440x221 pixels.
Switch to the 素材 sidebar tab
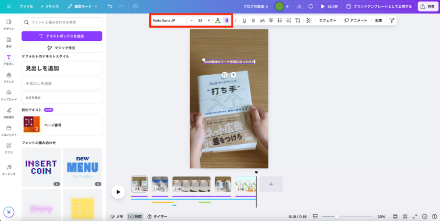9,42
